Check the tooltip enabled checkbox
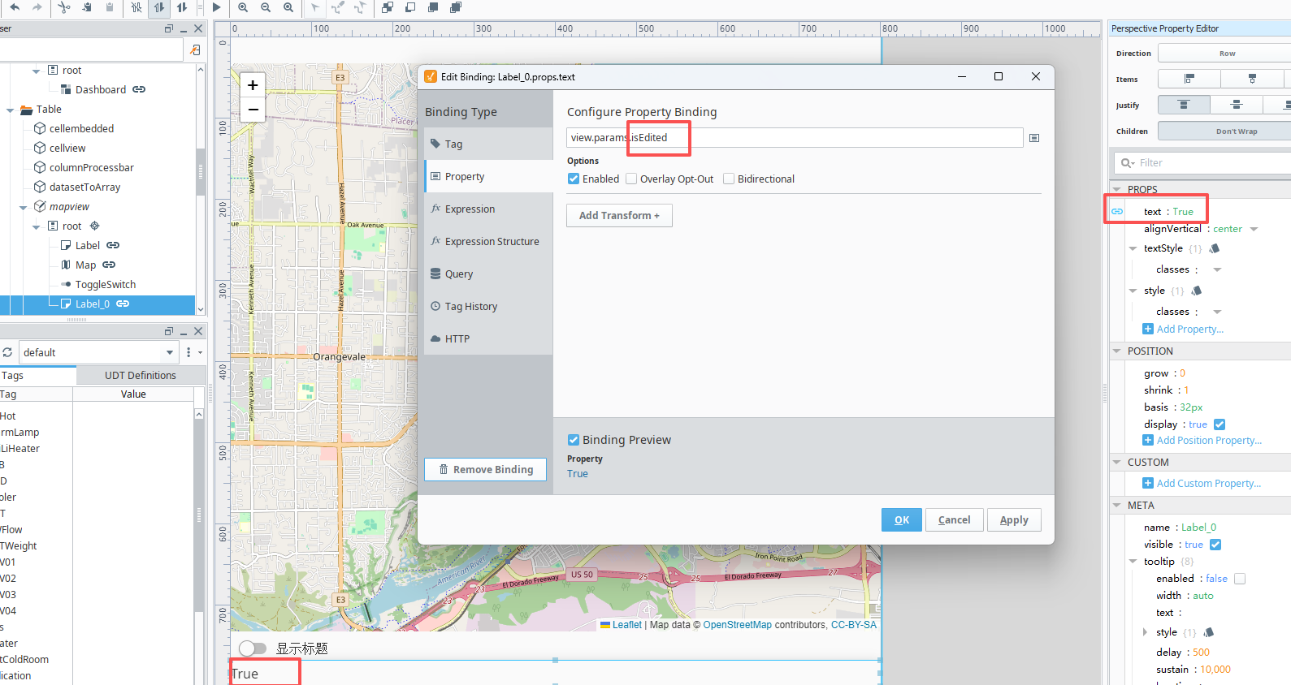The image size is (1291, 685). coord(1240,579)
